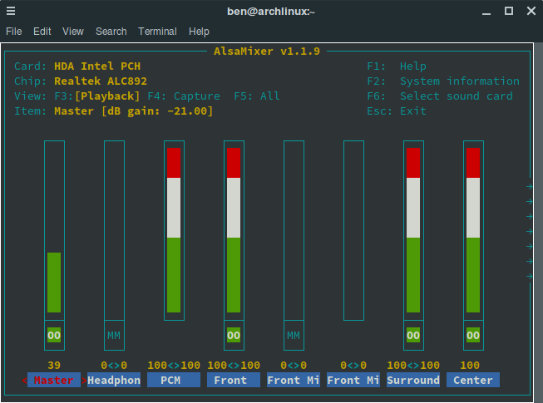The height and width of the screenshot is (403, 543).
Task: Click the Surround volume bar
Action: click(x=413, y=230)
